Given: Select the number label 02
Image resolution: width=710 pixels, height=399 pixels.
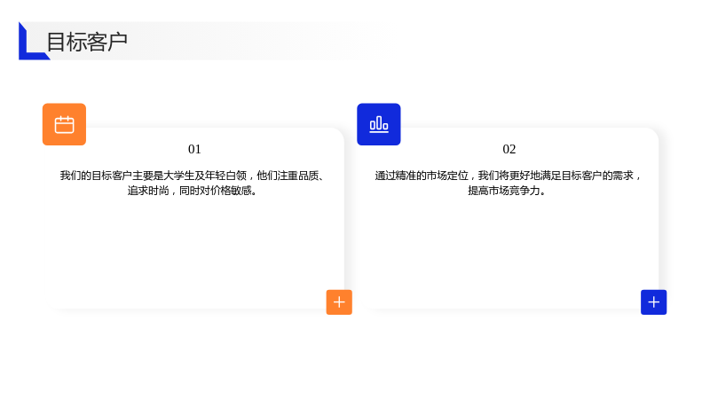Looking at the screenshot, I should pos(509,149).
